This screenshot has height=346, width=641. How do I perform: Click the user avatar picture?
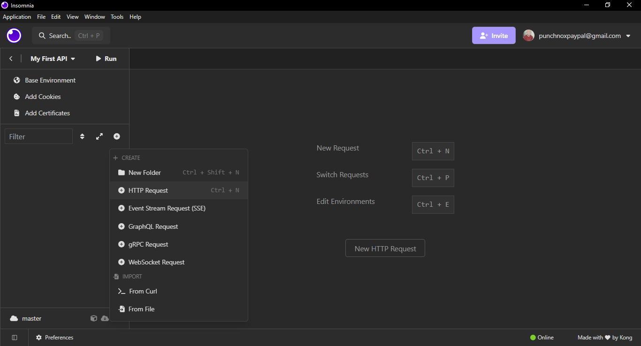click(529, 36)
